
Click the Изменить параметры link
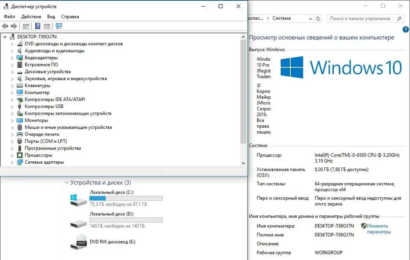click(378, 229)
